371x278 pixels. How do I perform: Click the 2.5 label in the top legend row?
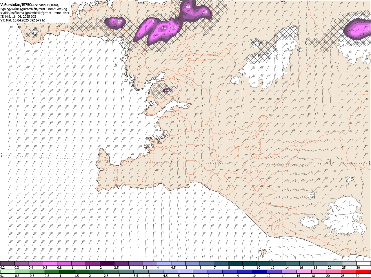(x=116, y=268)
